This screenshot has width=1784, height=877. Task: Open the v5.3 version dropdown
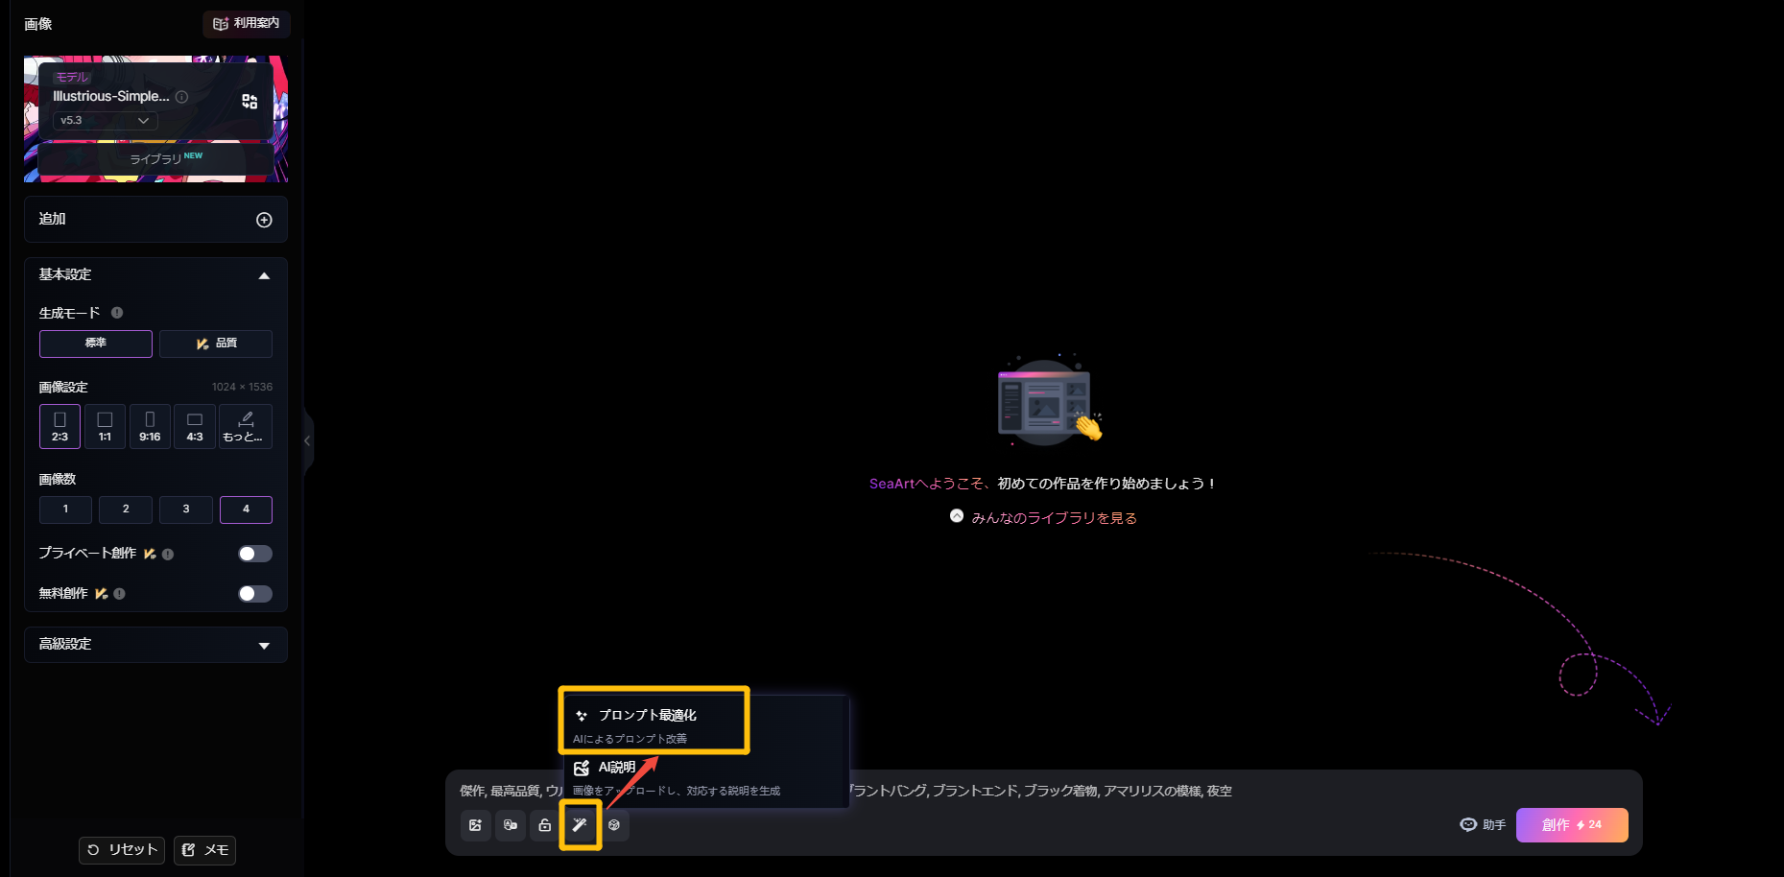(105, 121)
